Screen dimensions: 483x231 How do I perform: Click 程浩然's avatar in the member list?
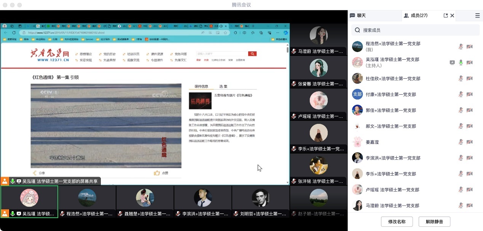click(357, 47)
